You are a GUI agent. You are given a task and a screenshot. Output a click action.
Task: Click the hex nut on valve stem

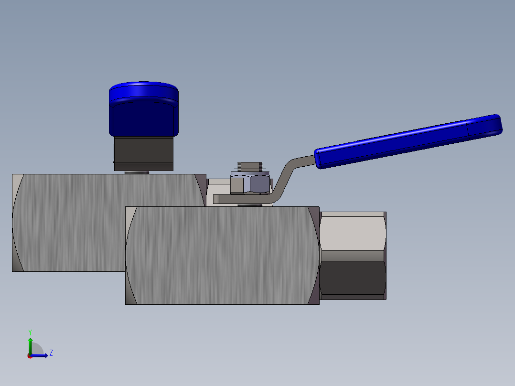pyautogui.click(x=250, y=184)
